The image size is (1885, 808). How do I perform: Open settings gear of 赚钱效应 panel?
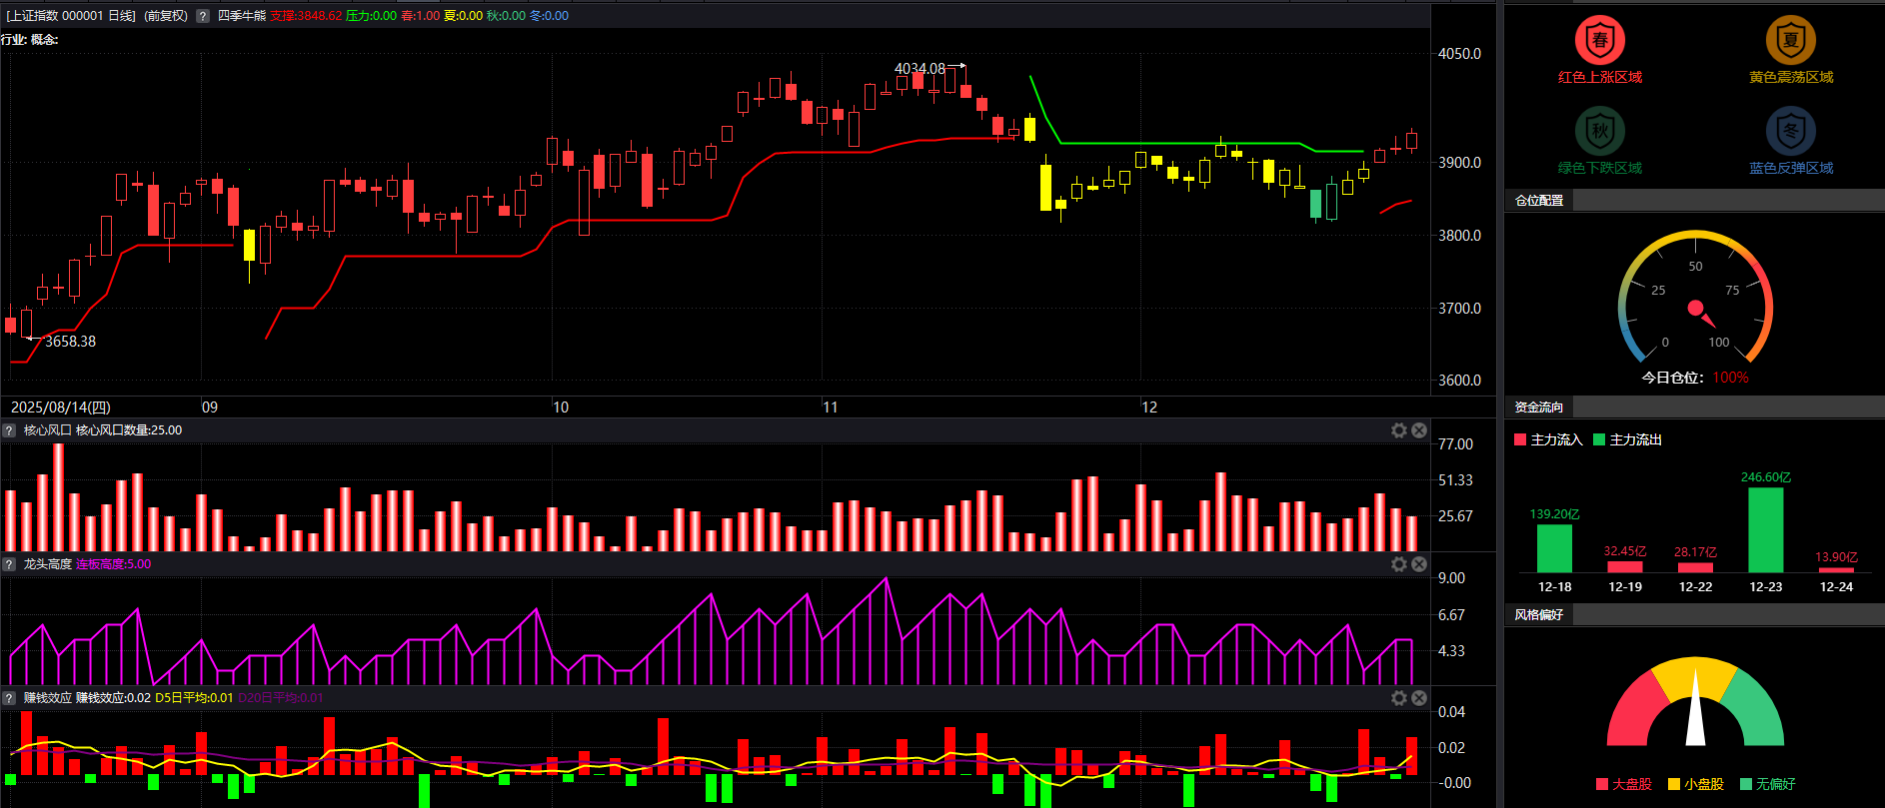pos(1399,698)
